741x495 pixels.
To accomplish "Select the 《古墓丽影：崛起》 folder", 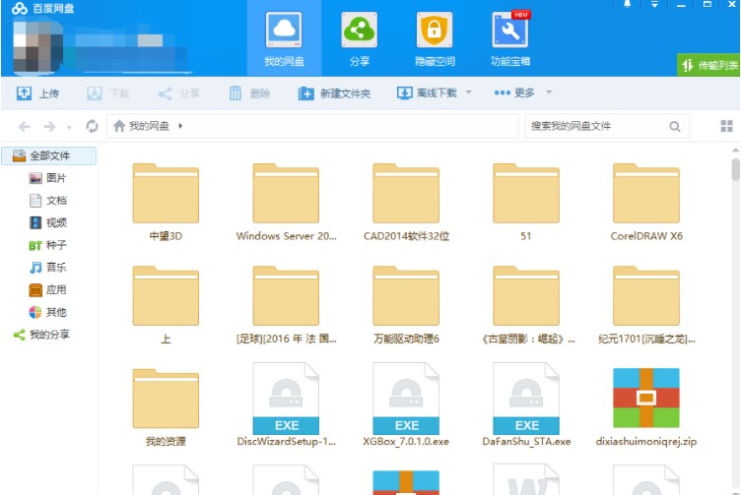I will [526, 306].
